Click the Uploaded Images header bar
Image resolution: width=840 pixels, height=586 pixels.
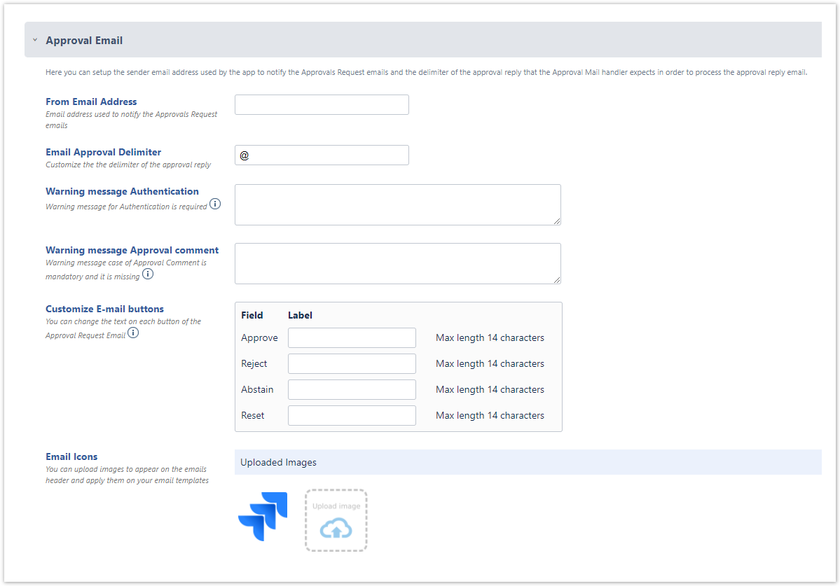coord(528,462)
